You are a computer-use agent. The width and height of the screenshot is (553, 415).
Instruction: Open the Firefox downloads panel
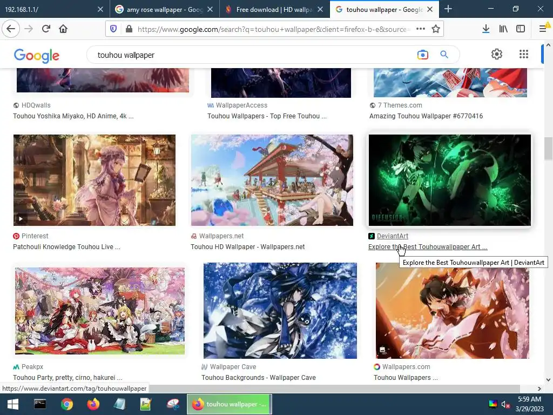pos(485,29)
